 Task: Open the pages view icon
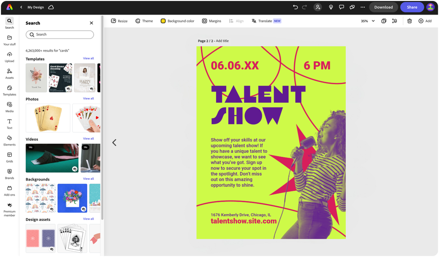pyautogui.click(x=384, y=21)
